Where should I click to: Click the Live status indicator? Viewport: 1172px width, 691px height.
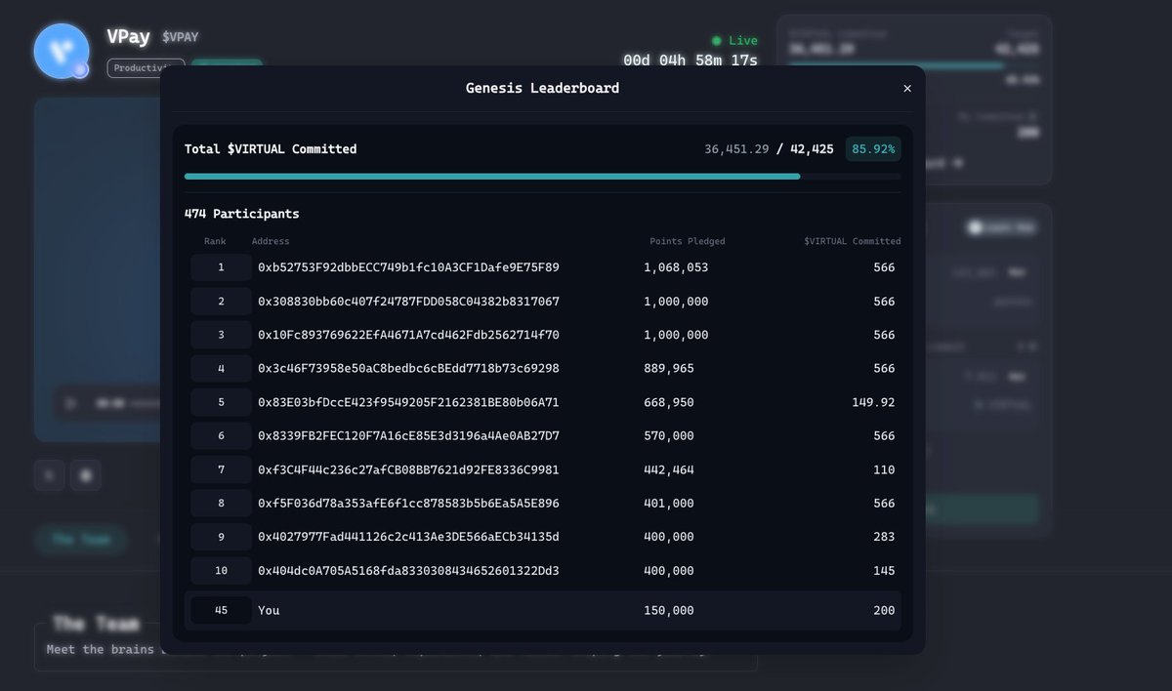coord(735,41)
